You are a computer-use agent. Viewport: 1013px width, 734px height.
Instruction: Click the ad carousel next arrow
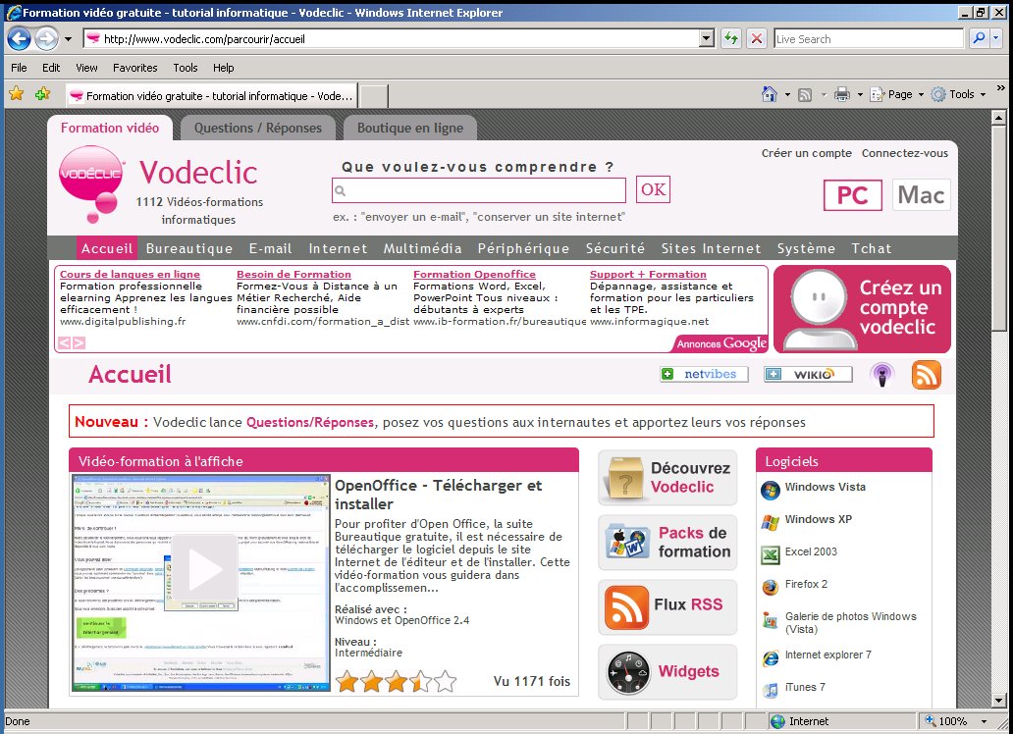(x=79, y=343)
